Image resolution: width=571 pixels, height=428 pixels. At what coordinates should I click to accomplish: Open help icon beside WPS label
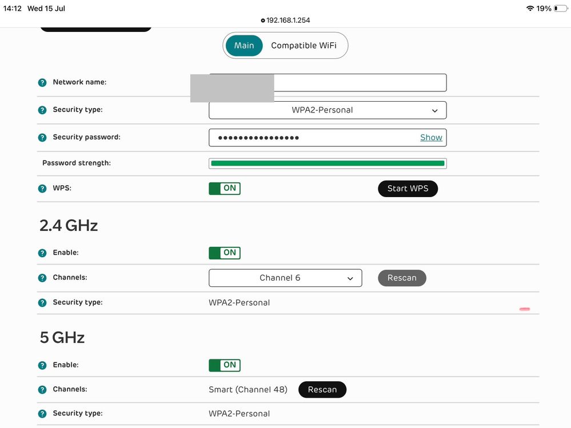point(42,189)
